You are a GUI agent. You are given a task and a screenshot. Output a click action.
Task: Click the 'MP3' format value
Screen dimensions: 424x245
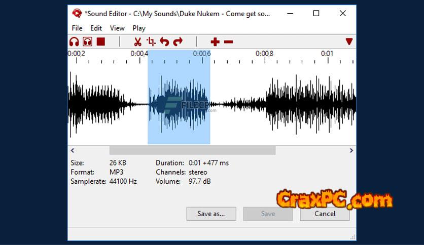(x=116, y=172)
